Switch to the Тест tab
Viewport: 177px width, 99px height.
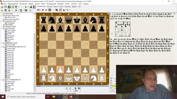click(79, 7)
